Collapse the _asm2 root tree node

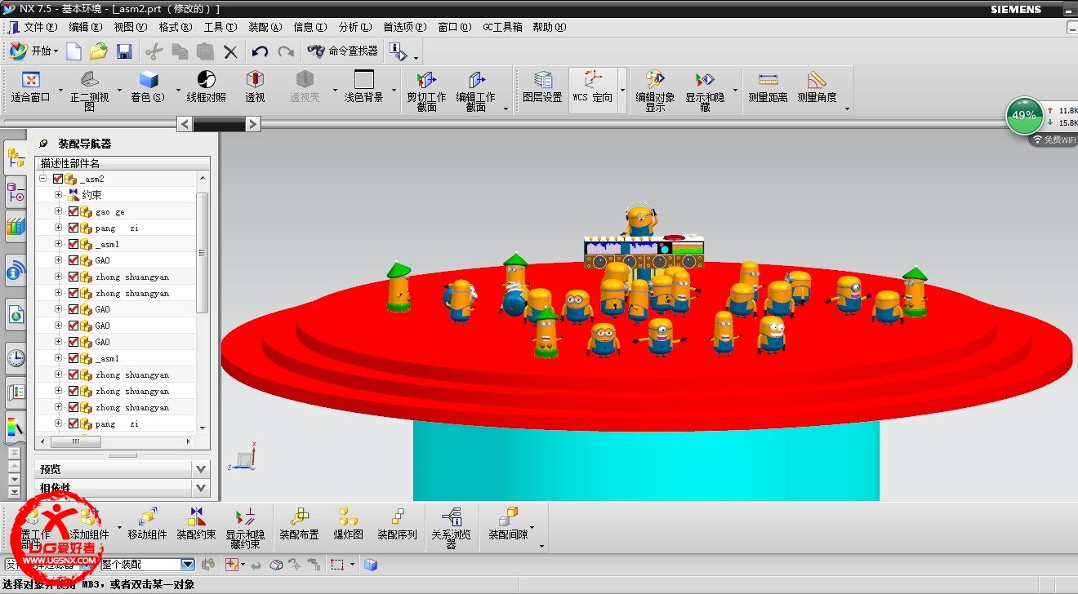coord(42,179)
